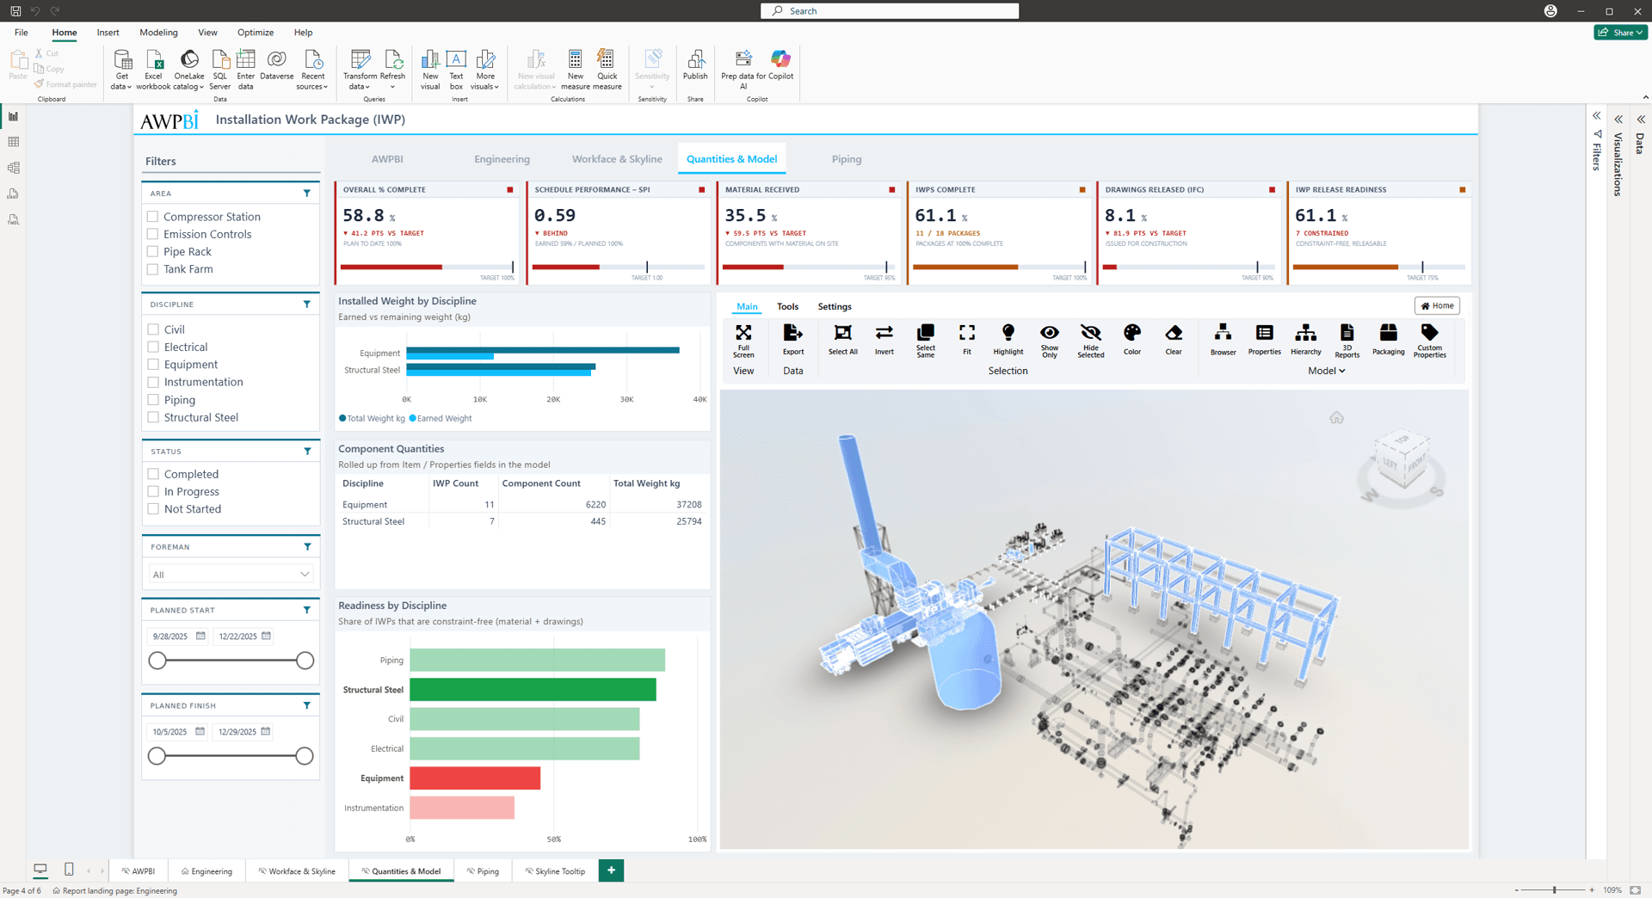Open the Get data dropdown arrow
This screenshot has height=898, width=1652.
pos(129,87)
